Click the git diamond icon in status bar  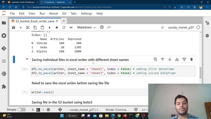point(60,110)
